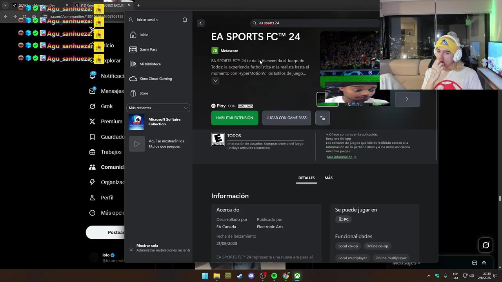Click the browser address bar URL
The width and height of the screenshot is (502, 282).
pos(87,16)
